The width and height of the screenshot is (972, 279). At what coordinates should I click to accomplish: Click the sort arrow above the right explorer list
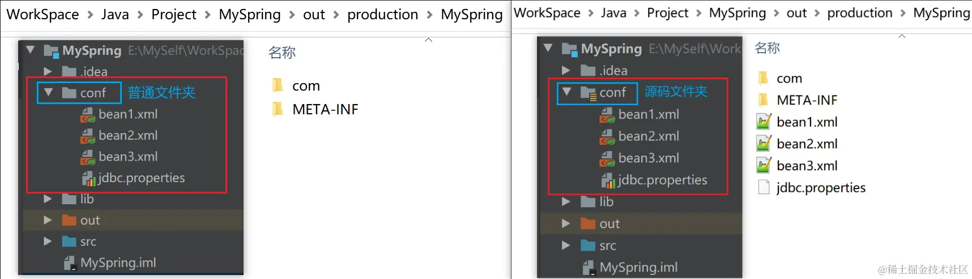(x=902, y=36)
